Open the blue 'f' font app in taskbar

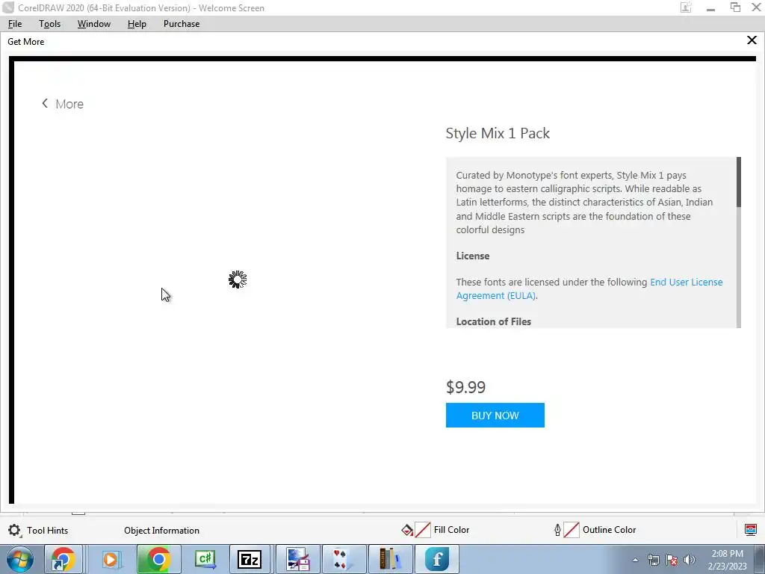436,559
